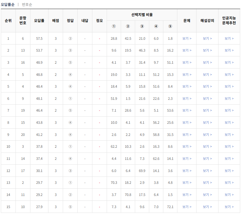Open 인공지능 문제추천 for question 11
Viewport: 241px width, 214px height.
(229, 195)
